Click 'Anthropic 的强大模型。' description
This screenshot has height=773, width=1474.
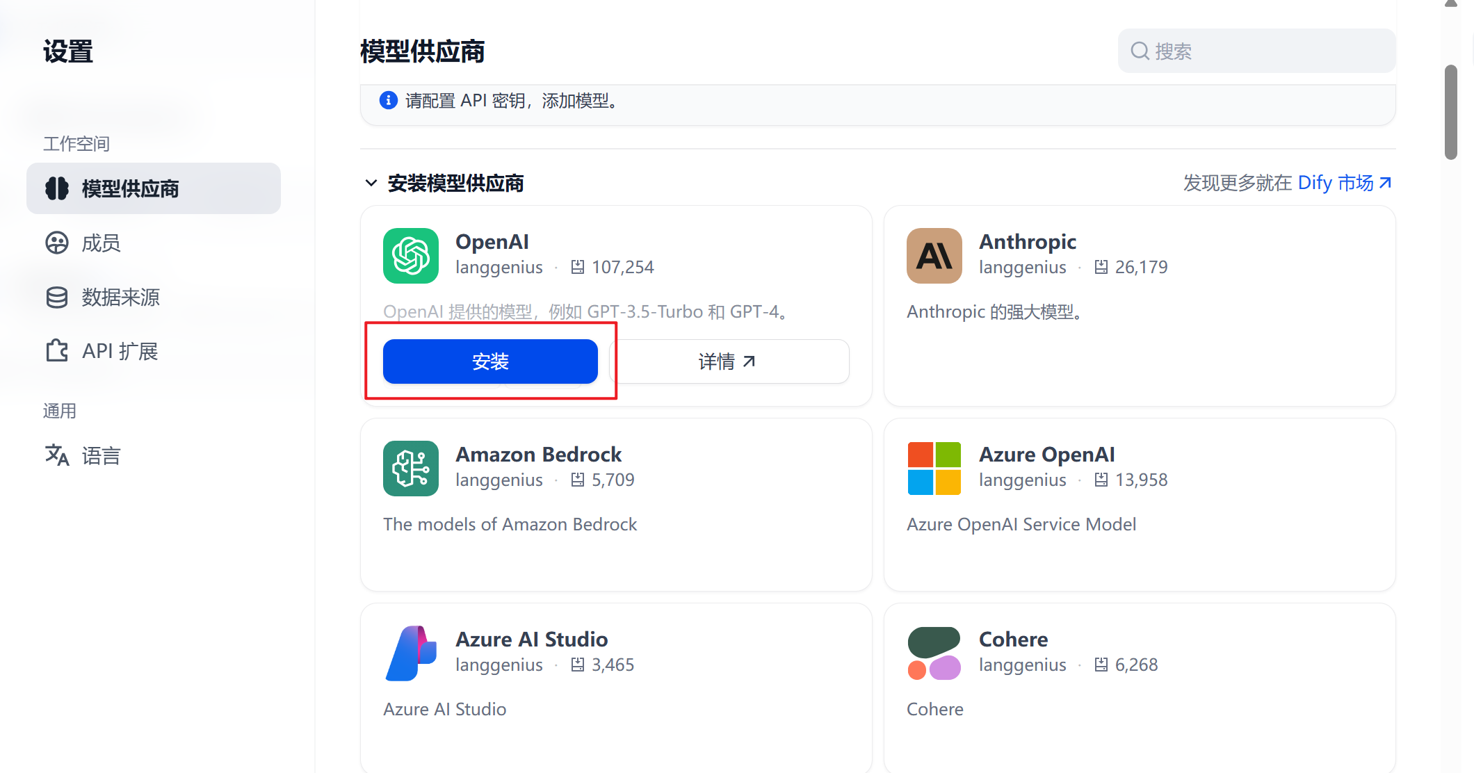click(995, 311)
